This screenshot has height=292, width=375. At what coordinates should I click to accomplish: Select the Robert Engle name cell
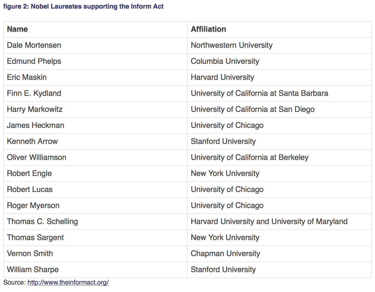[29, 173]
